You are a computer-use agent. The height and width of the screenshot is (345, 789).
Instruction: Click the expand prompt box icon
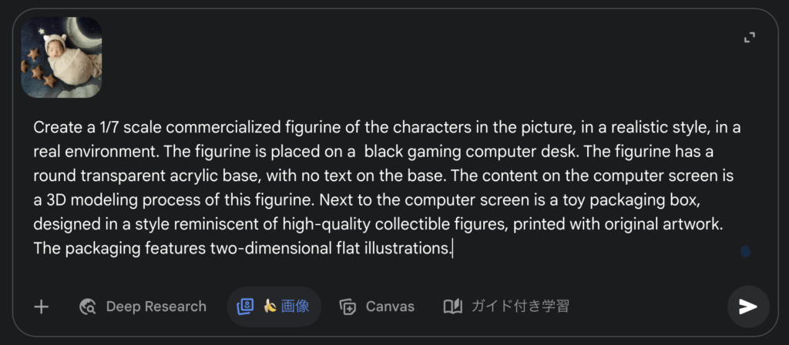(749, 37)
